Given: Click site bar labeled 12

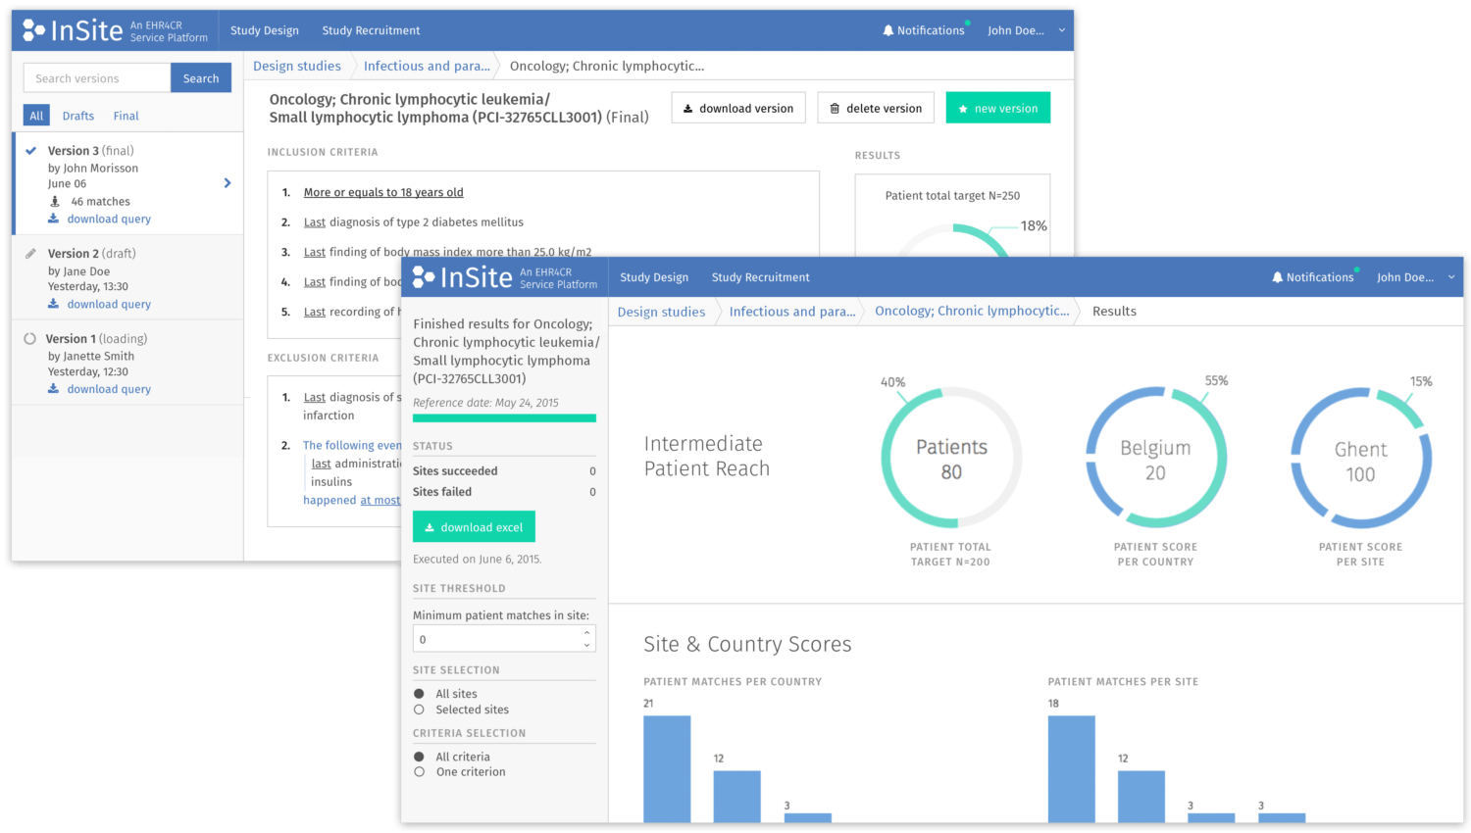Looking at the screenshot, I should click(1141, 797).
